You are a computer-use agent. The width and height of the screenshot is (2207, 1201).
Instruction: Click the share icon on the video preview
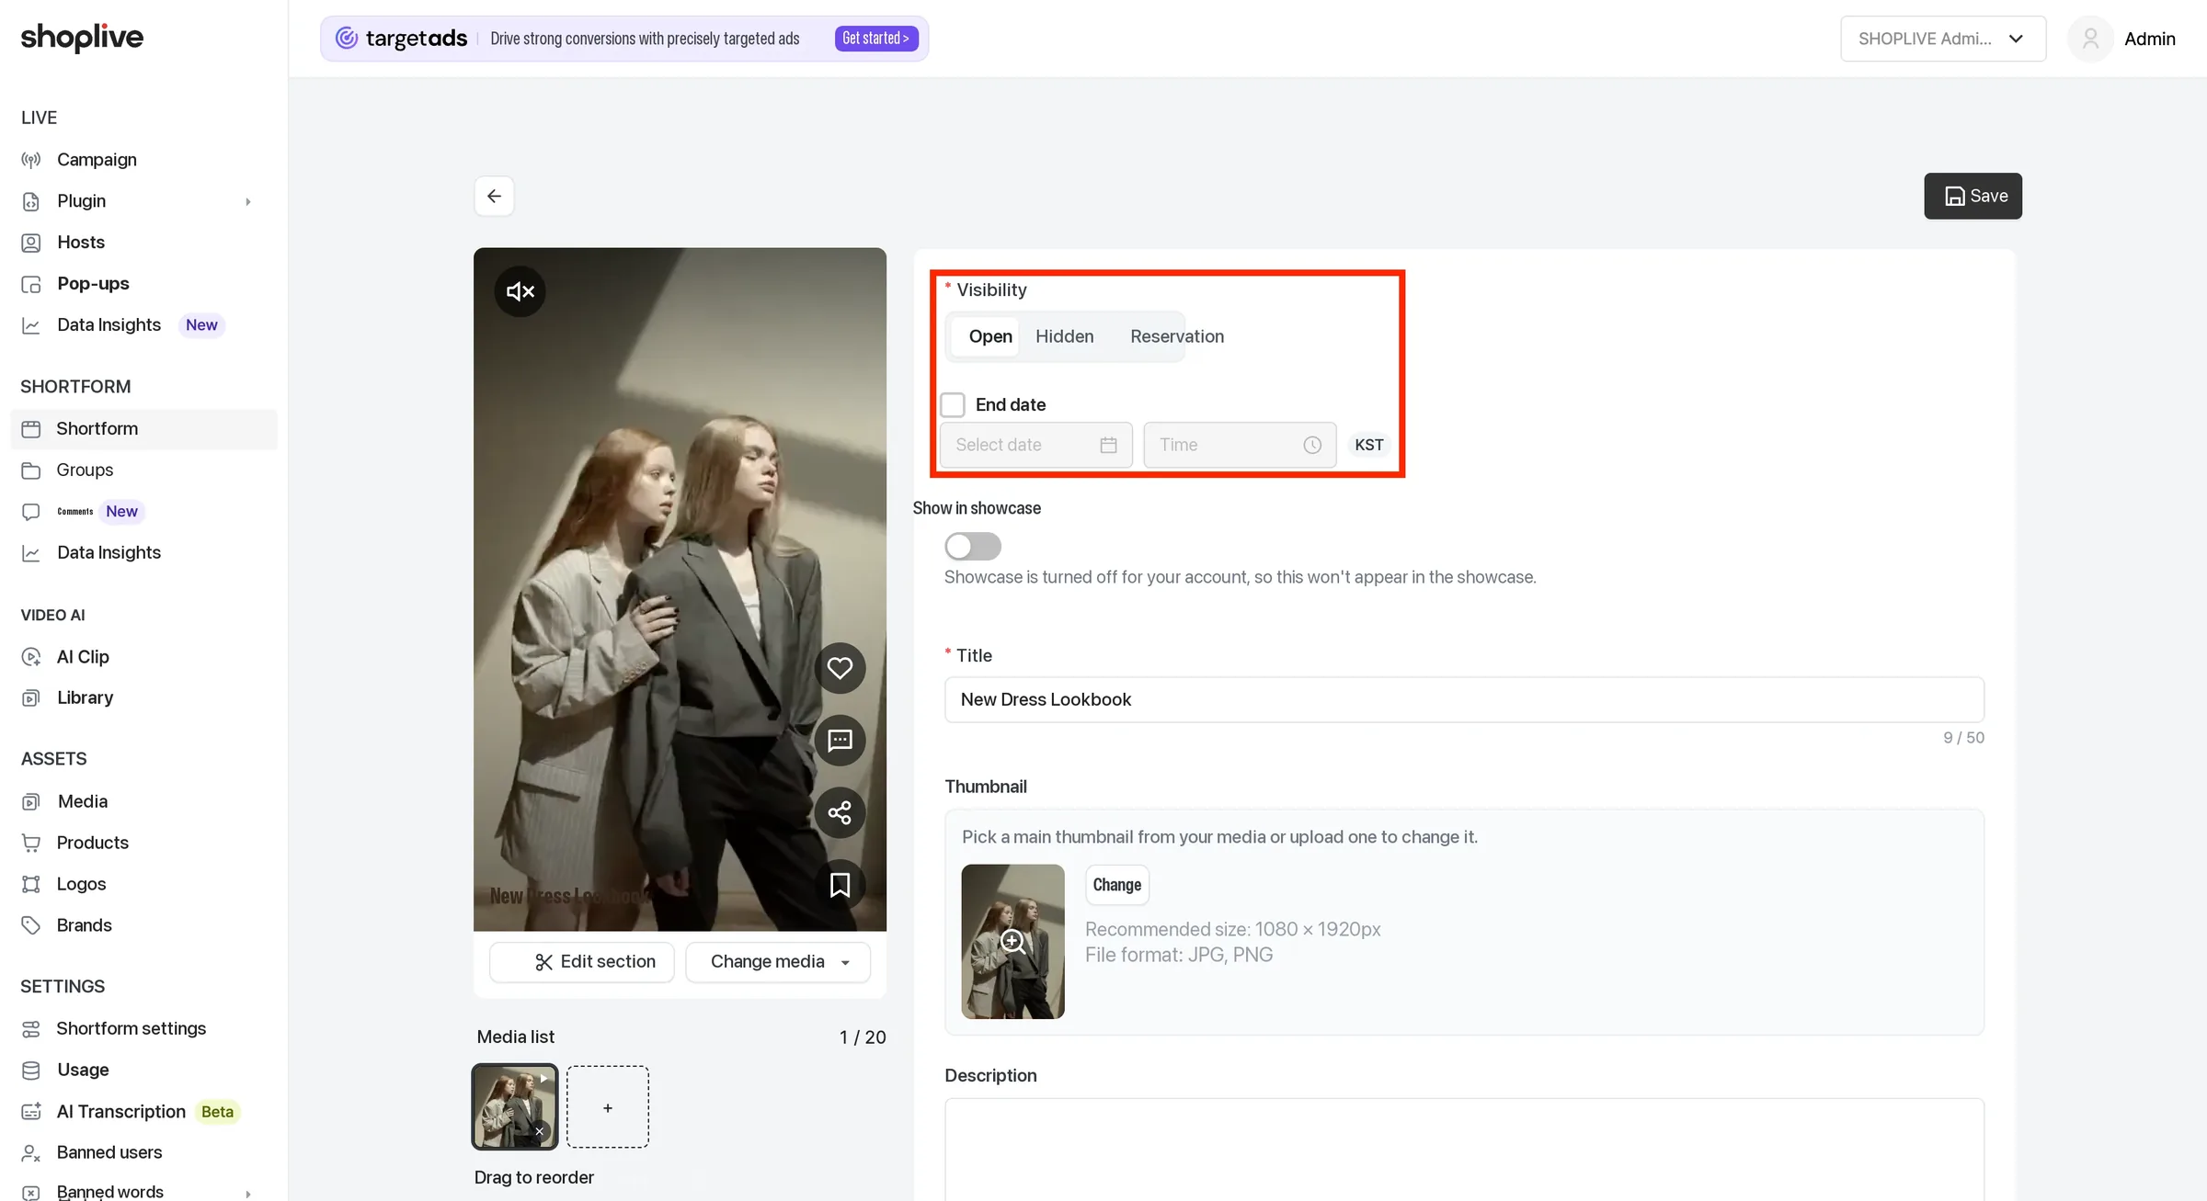pyautogui.click(x=840, y=812)
